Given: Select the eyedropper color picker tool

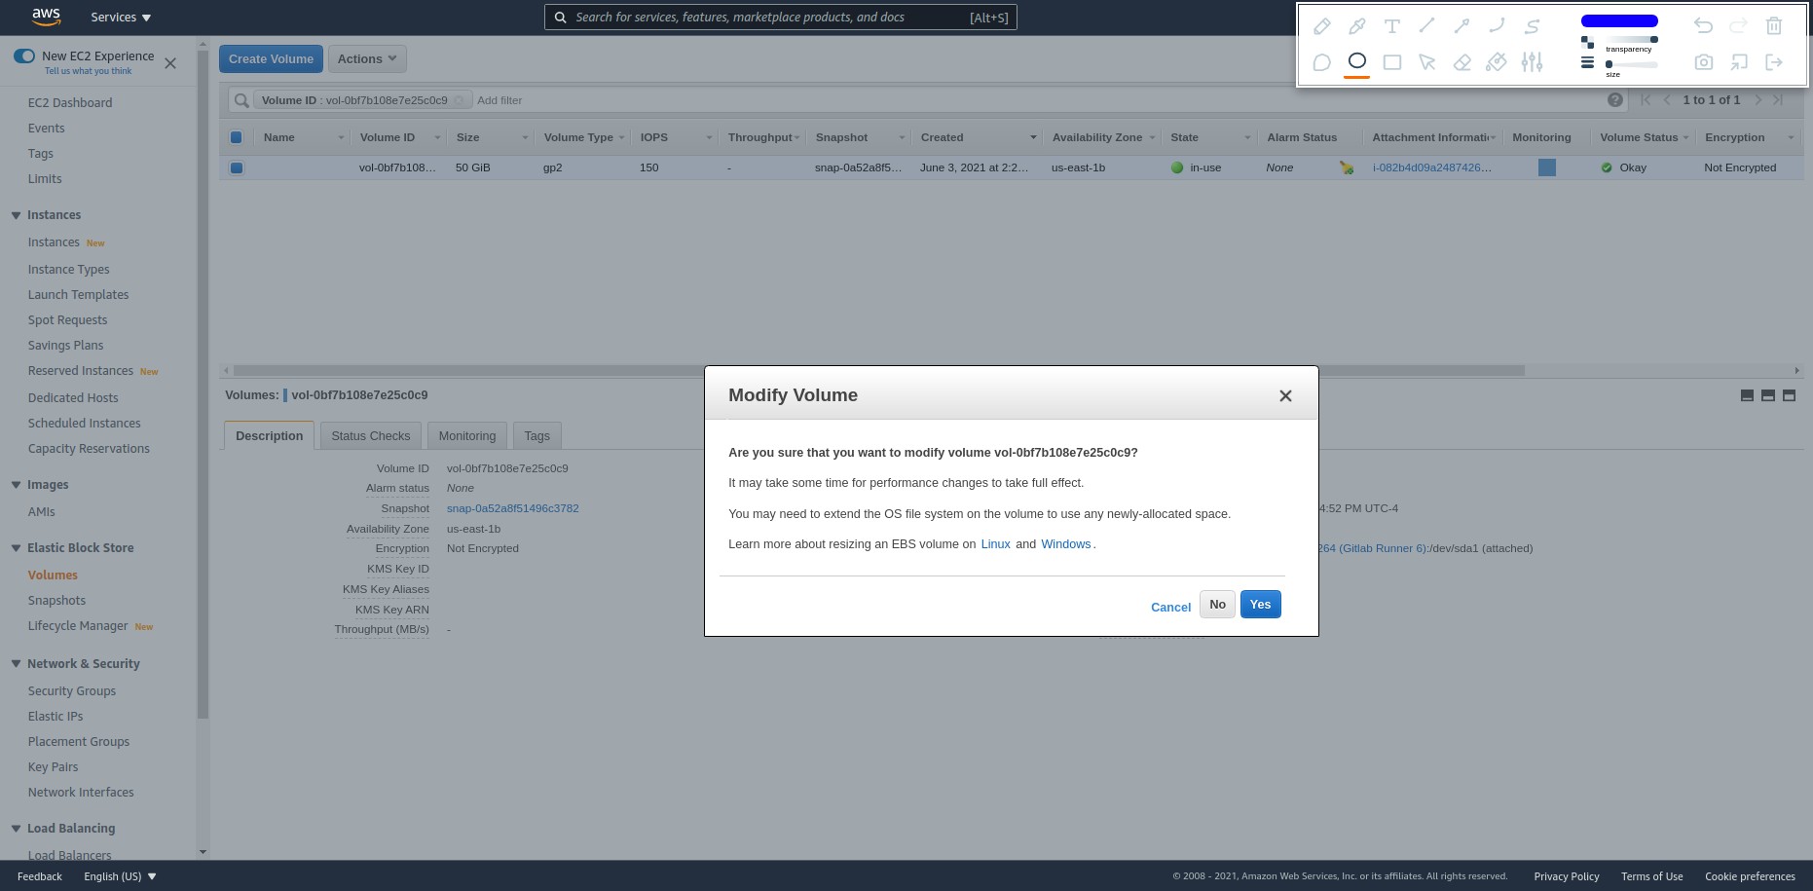Looking at the screenshot, I should click(x=1356, y=26).
